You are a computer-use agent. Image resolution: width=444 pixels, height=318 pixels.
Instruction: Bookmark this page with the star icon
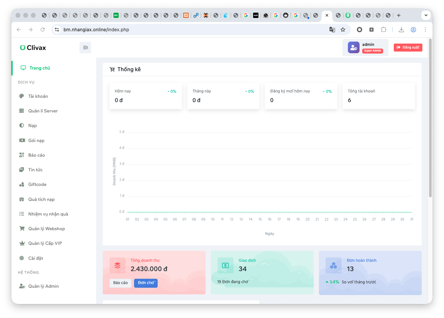[343, 30]
